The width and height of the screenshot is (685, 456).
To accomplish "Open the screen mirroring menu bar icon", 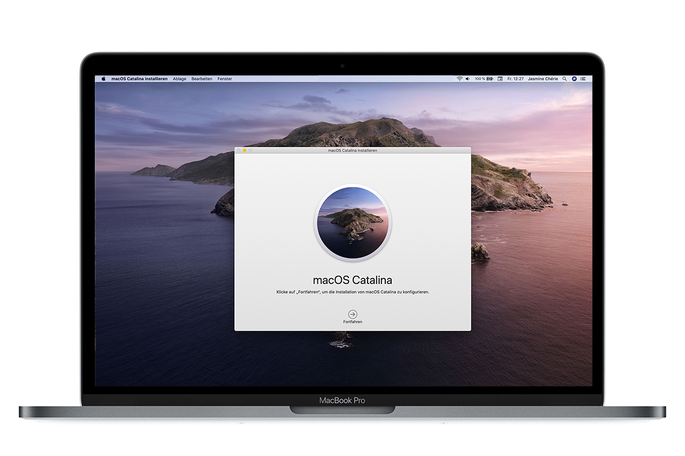I will pyautogui.click(x=500, y=79).
